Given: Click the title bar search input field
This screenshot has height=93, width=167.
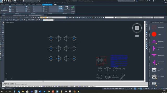Looking at the screenshot, I should point(126,1).
